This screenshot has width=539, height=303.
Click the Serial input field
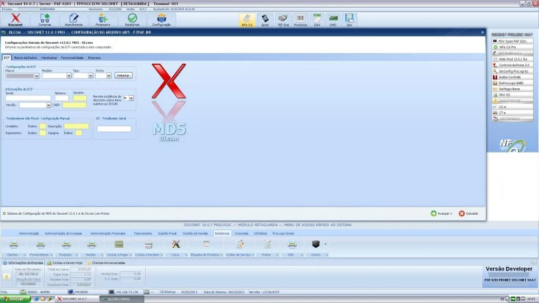click(x=28, y=98)
